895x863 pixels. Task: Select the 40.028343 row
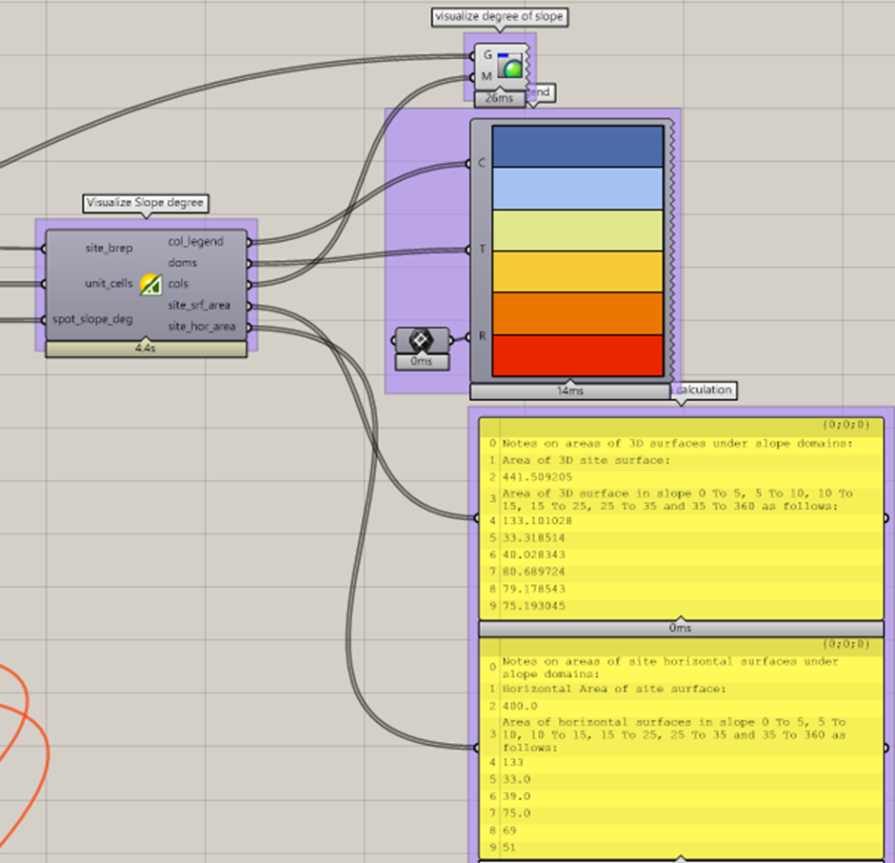tap(681, 555)
